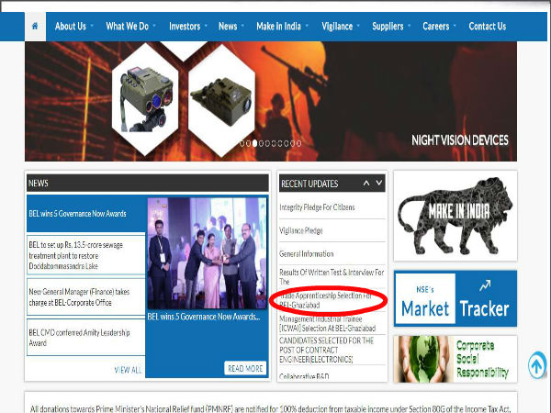Expand the Vigilance dropdown arrow
The image size is (551, 413).
tap(358, 26)
